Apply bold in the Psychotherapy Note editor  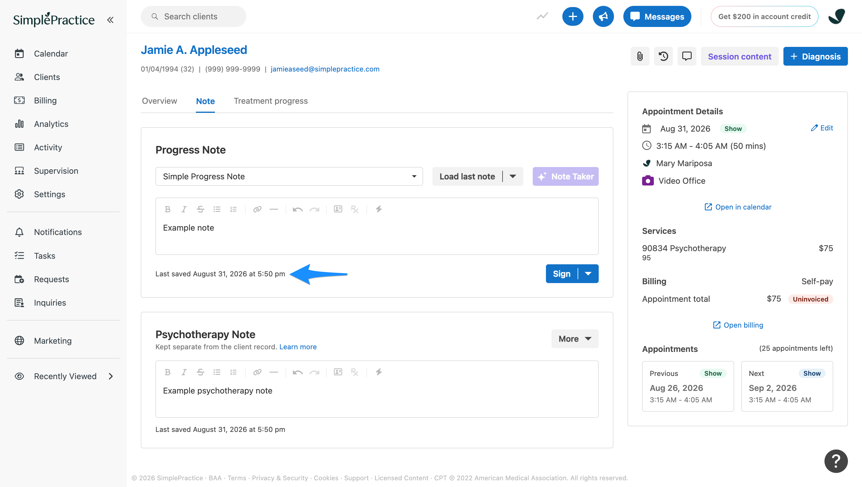coord(168,372)
